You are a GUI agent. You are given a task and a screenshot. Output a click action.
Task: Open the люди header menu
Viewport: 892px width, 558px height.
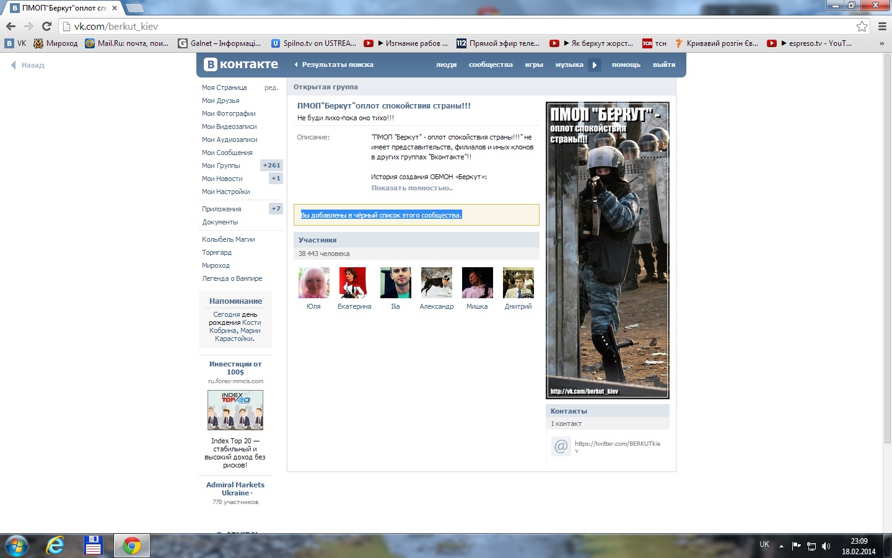click(446, 64)
